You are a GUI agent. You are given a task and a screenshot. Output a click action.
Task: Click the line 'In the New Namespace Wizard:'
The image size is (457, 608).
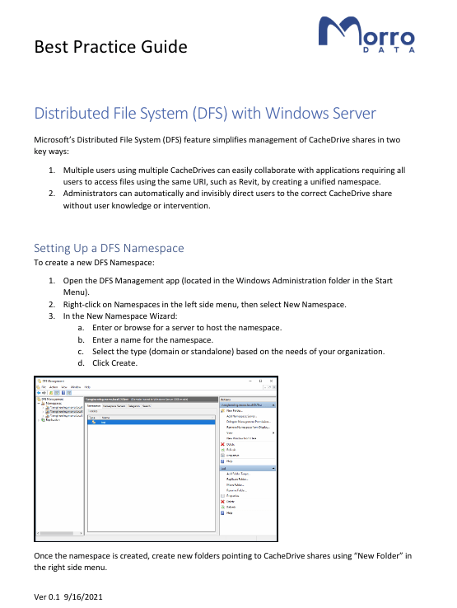[x=120, y=316]
